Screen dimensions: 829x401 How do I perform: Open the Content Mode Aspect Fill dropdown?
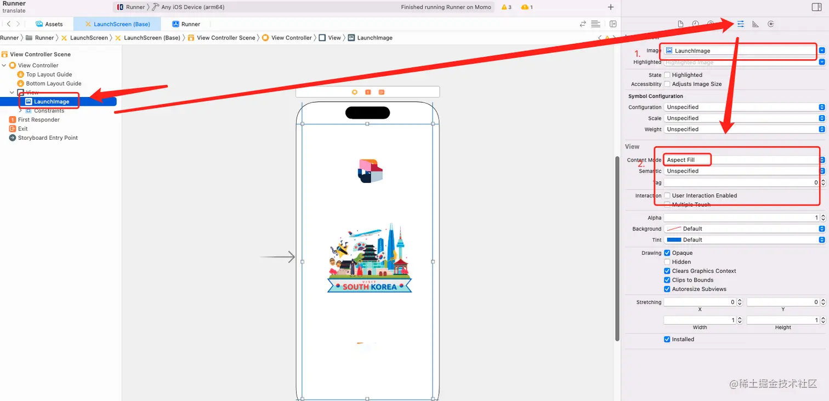pyautogui.click(x=745, y=160)
